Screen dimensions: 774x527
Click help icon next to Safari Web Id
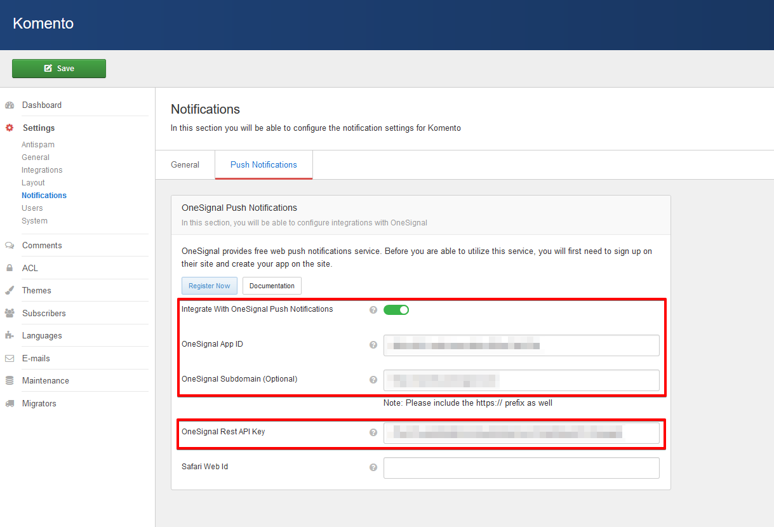[x=373, y=468]
